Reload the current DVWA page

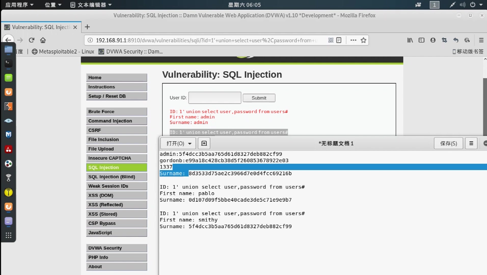click(x=31, y=40)
